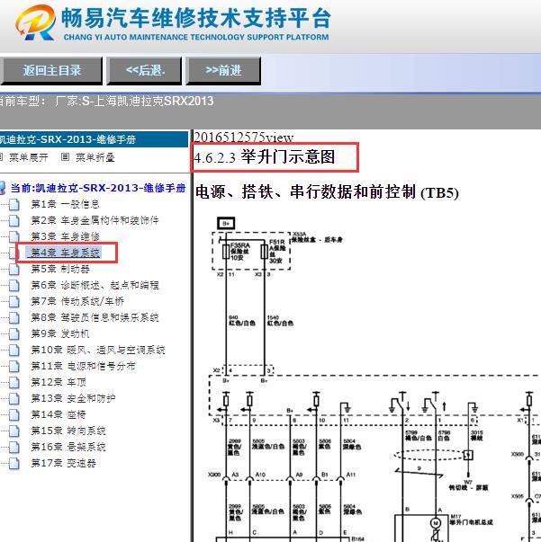The width and height of the screenshot is (541, 542).
Task: Click the root manual book icon
Action: pyautogui.click(x=3, y=188)
